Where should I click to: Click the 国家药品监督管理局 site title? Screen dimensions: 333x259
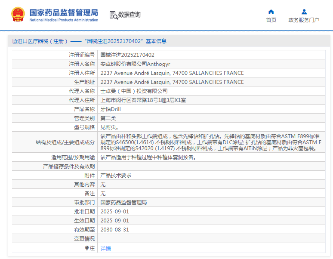pos(64,12)
